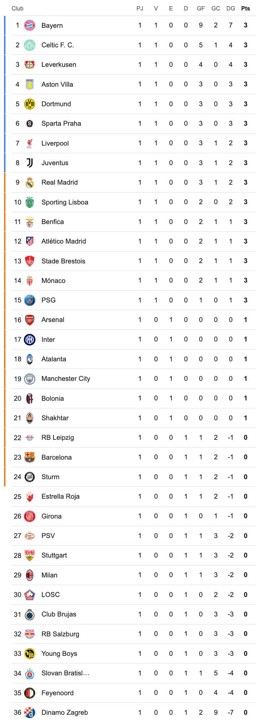Screen dimensions: 256x722
Task: Select the PSG badge icon
Action: pos(30,300)
